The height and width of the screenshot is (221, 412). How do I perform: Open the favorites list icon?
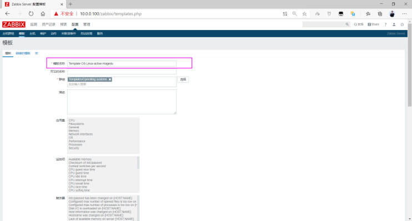click(x=368, y=14)
